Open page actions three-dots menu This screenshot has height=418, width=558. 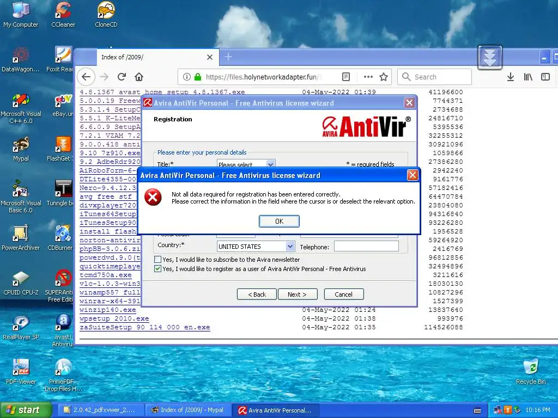pos(368,77)
